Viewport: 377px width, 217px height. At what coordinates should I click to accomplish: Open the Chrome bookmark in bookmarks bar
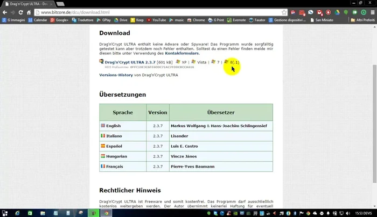[x=196, y=20]
